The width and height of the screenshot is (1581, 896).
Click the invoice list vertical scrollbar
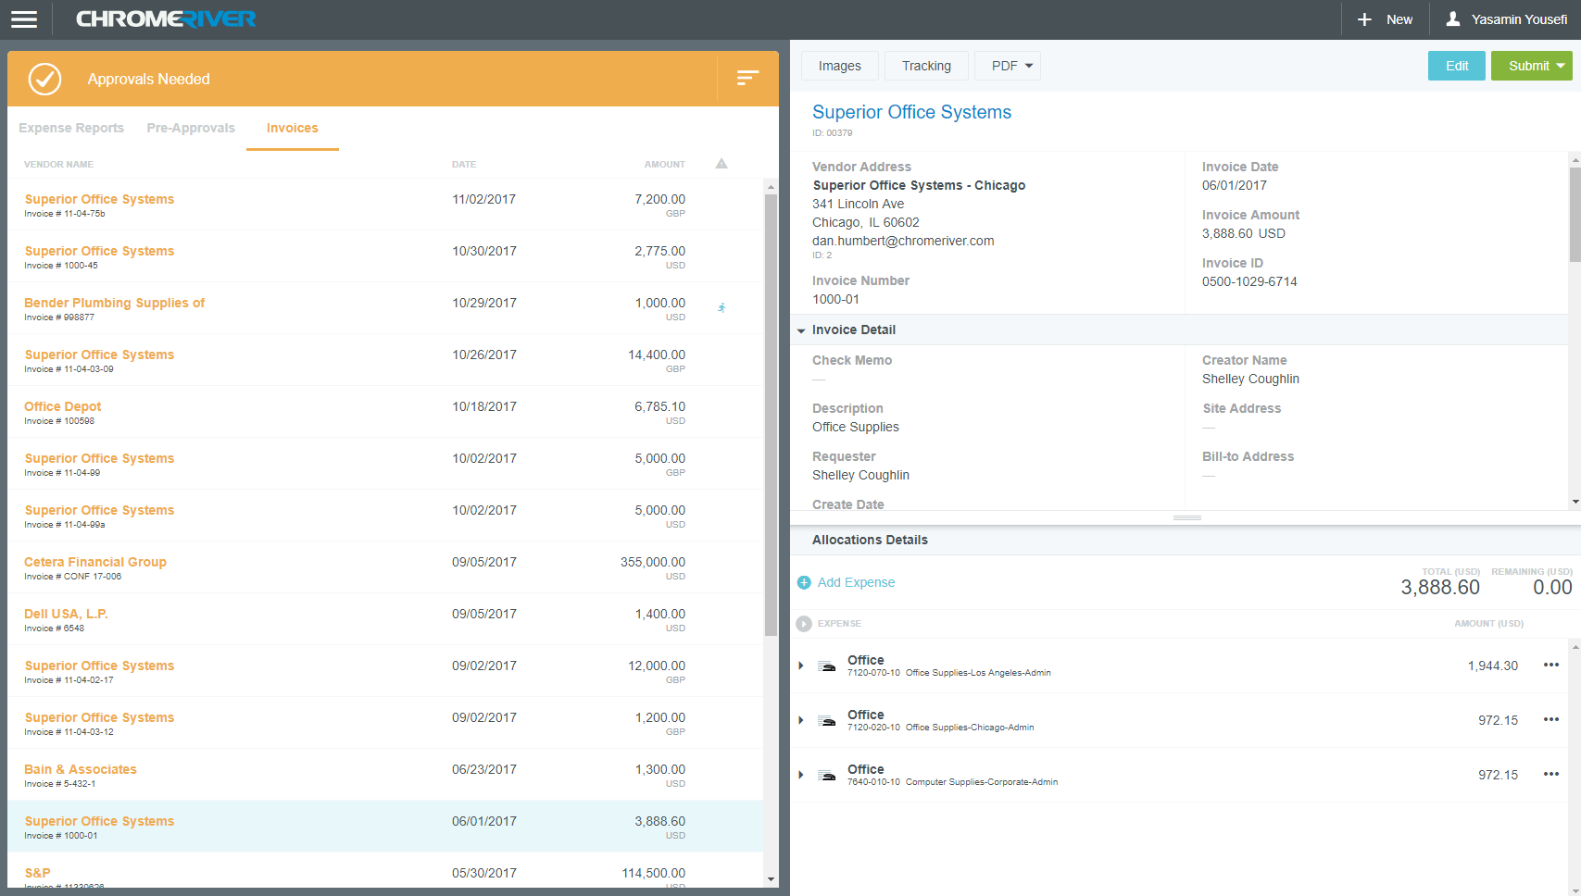[x=771, y=415]
